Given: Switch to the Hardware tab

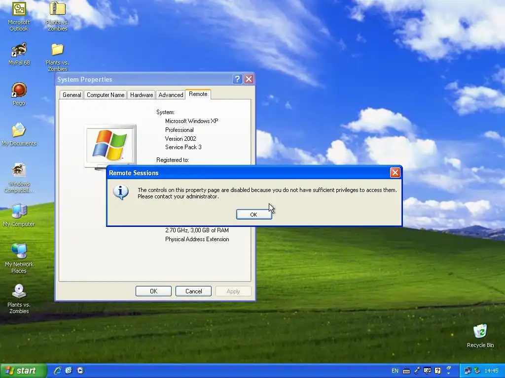Looking at the screenshot, I should coord(142,95).
